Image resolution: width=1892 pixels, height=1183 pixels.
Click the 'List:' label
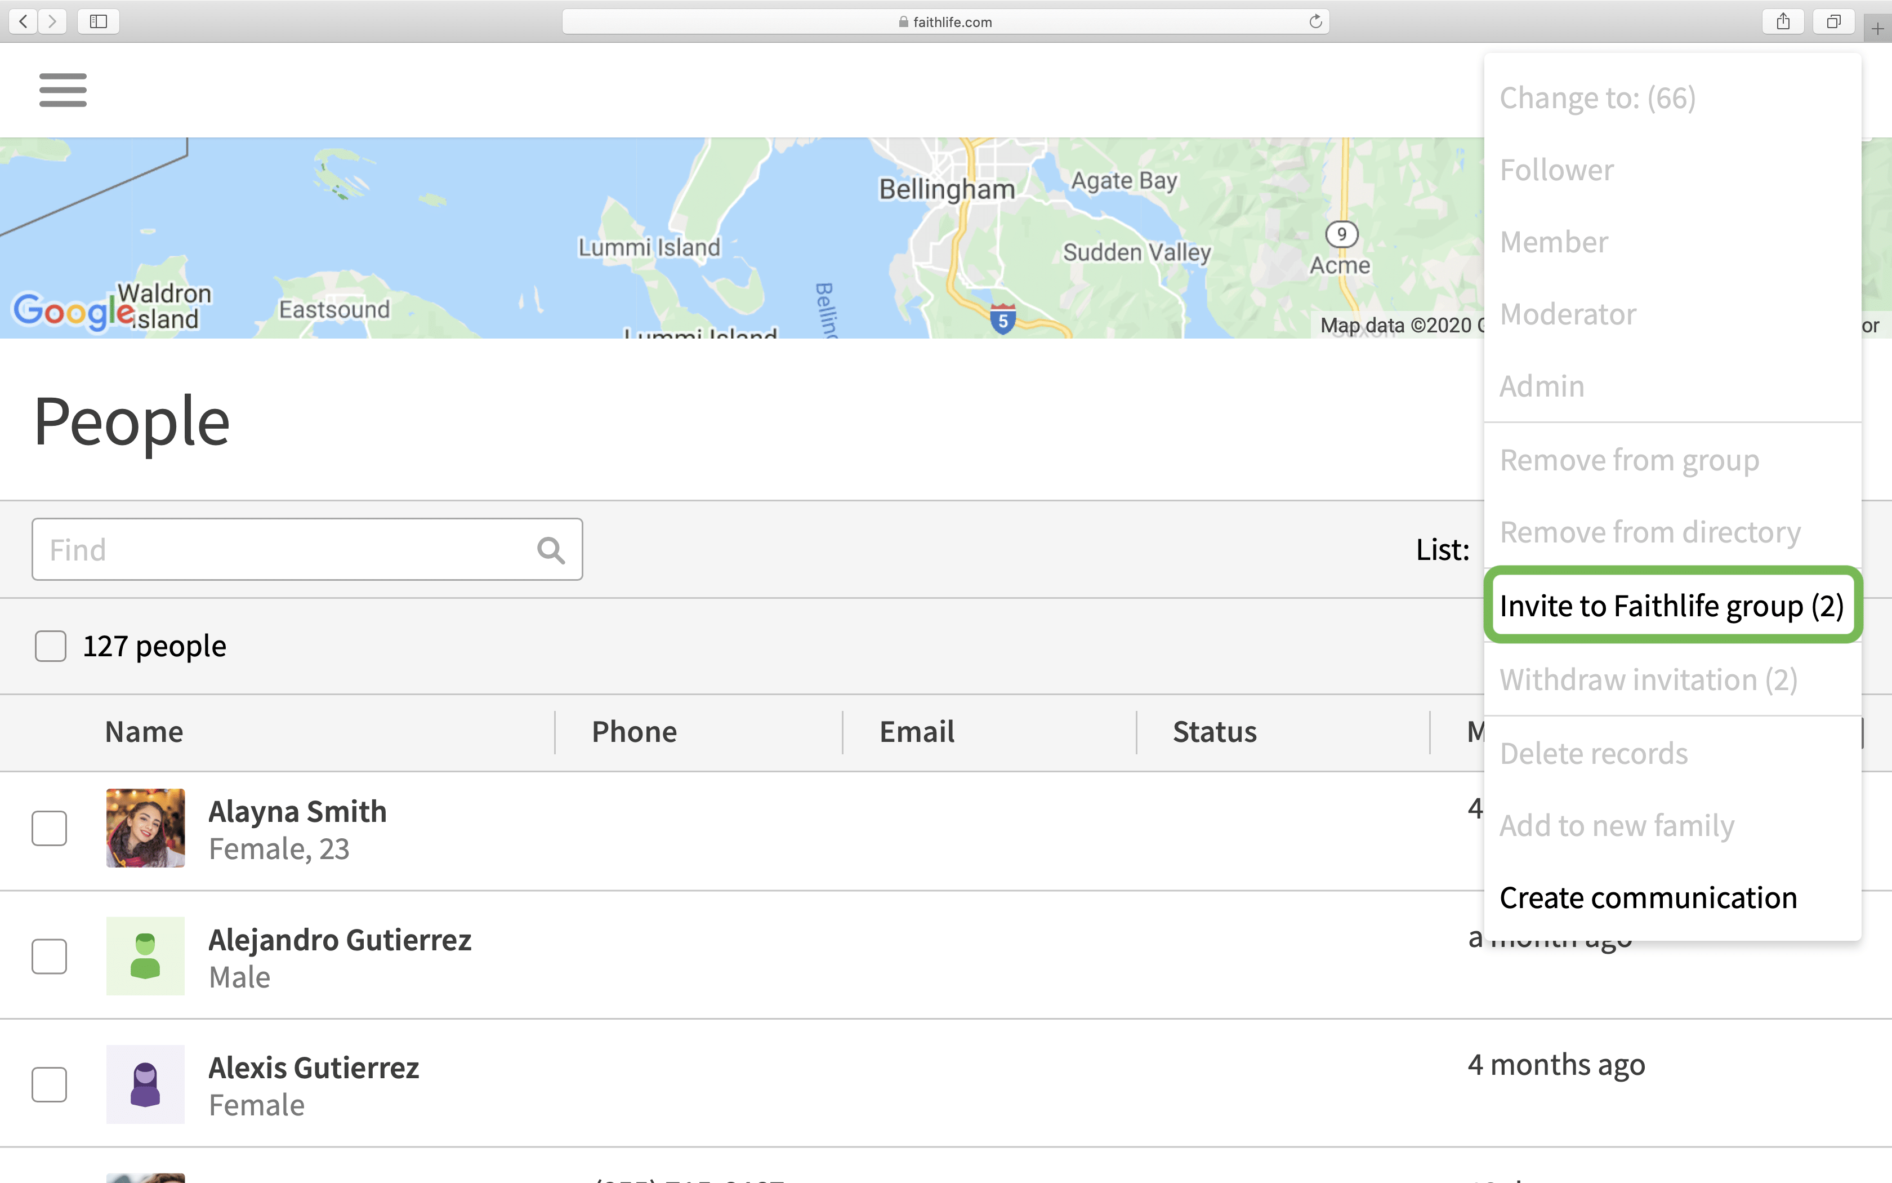point(1443,549)
